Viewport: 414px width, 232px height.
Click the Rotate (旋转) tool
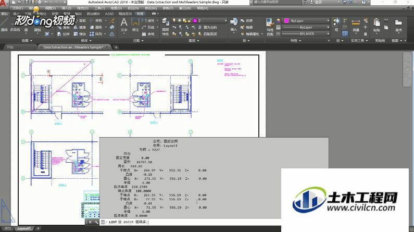click(x=80, y=20)
